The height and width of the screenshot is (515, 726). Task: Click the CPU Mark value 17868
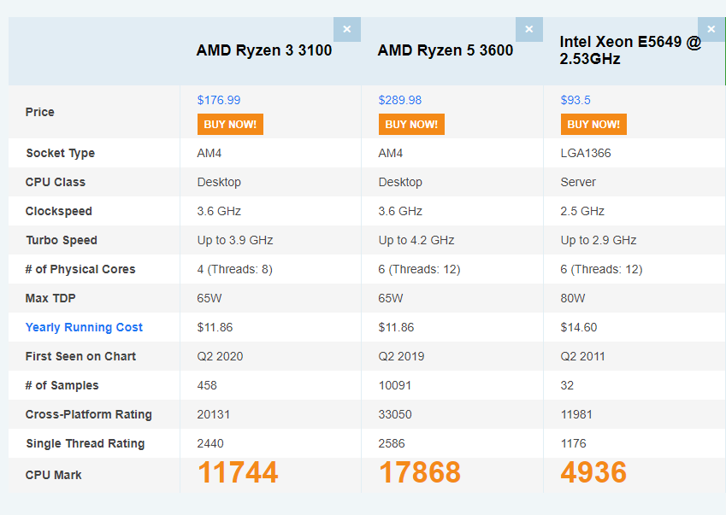point(420,472)
